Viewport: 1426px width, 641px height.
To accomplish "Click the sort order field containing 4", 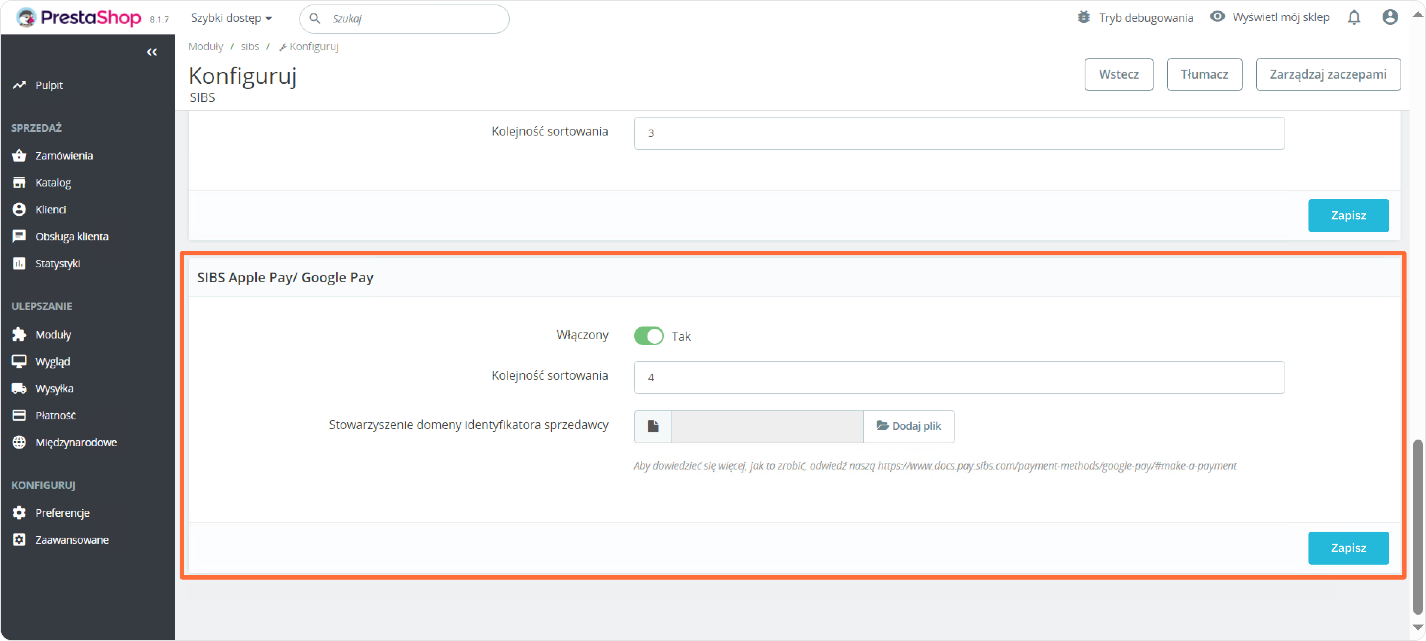I will [x=958, y=377].
